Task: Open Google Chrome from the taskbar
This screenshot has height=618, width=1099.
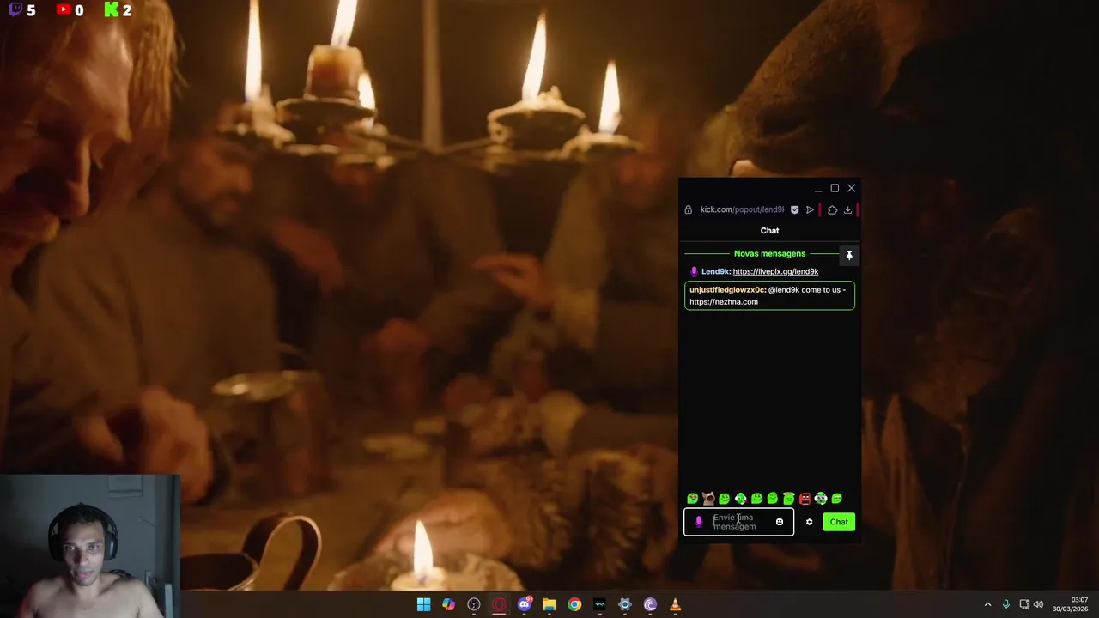Action: (x=574, y=605)
